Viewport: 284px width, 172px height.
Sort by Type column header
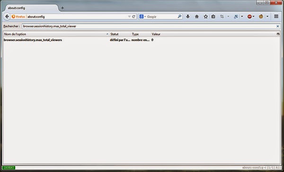[x=141, y=34]
